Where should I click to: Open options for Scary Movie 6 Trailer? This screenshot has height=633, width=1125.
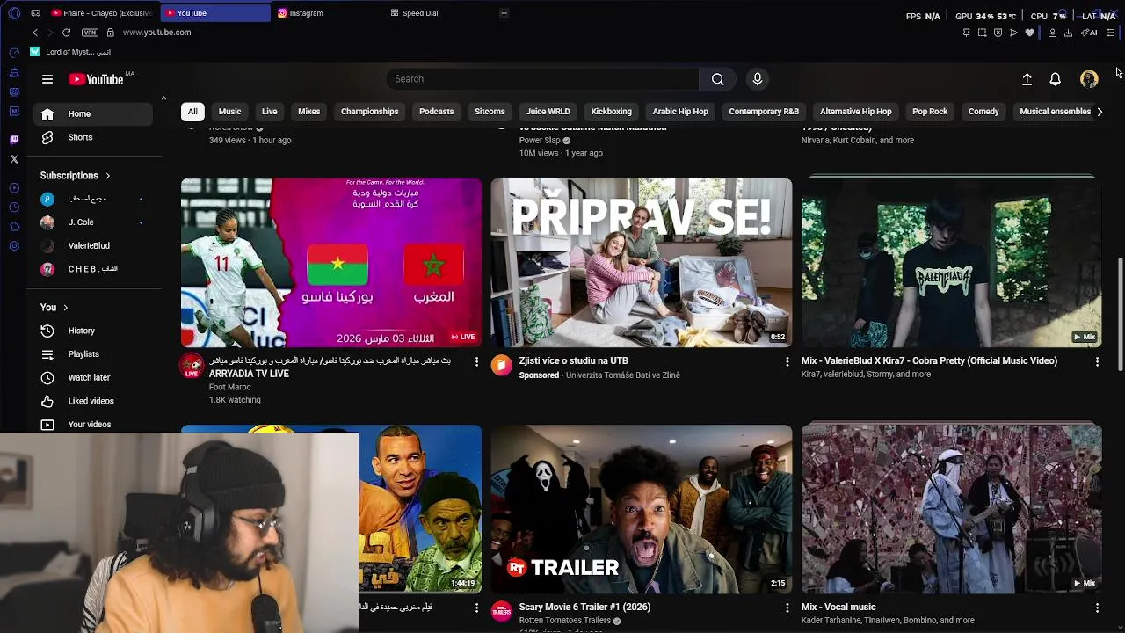787,608
